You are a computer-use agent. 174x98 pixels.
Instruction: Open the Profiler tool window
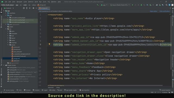52,90
